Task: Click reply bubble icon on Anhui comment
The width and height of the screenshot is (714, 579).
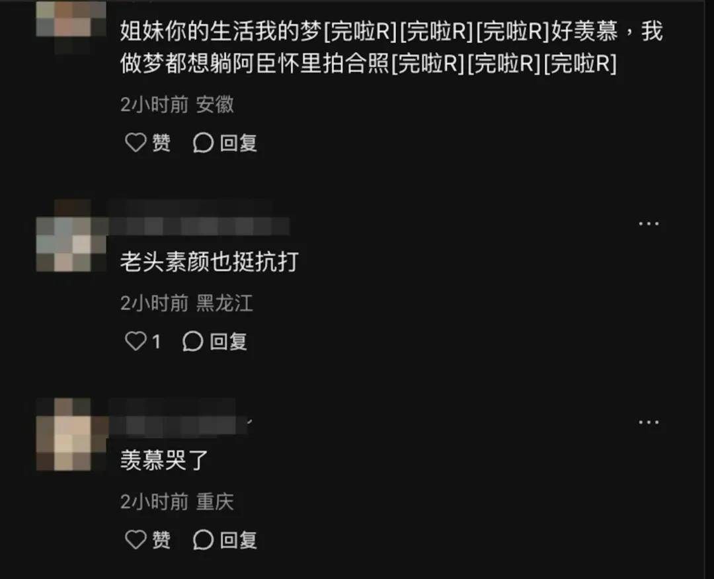Action: [203, 143]
